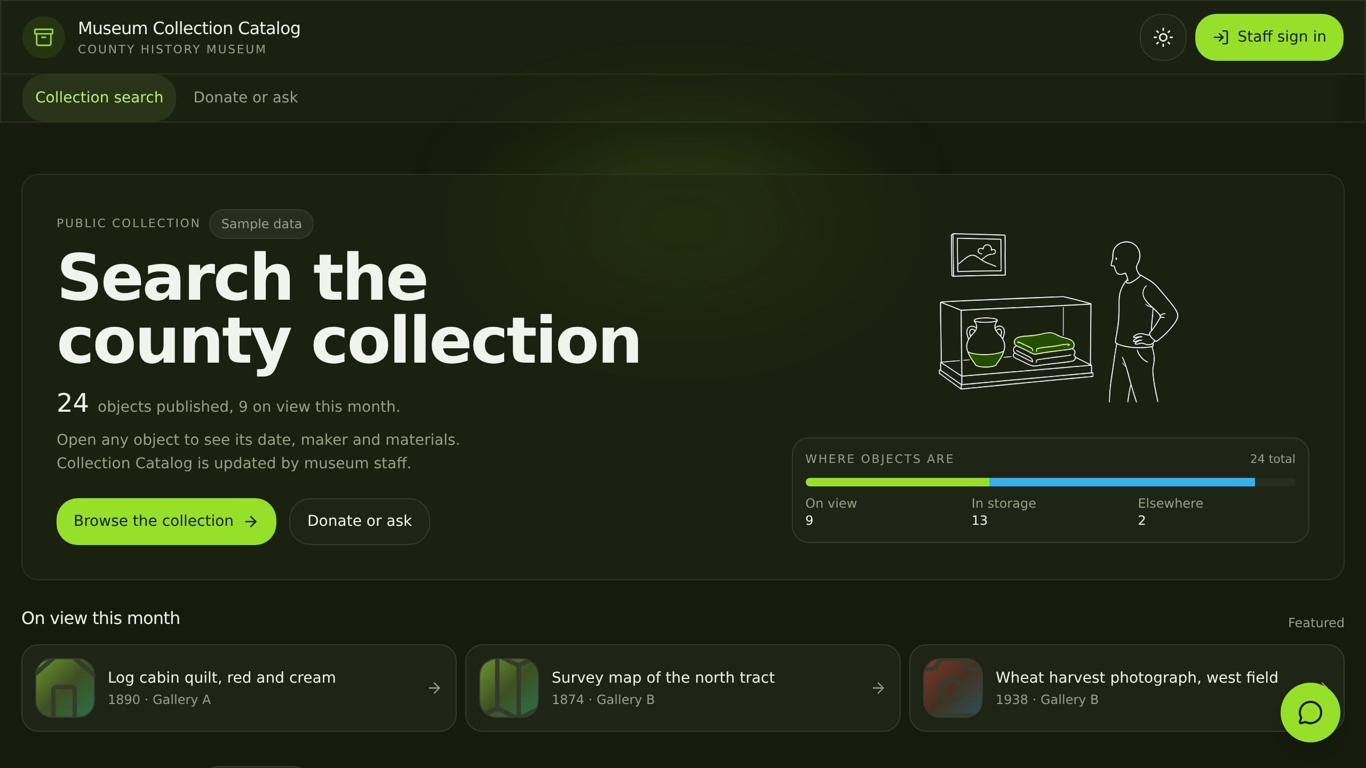
Task: Click the Survey map thumbnail image
Action: point(509,688)
